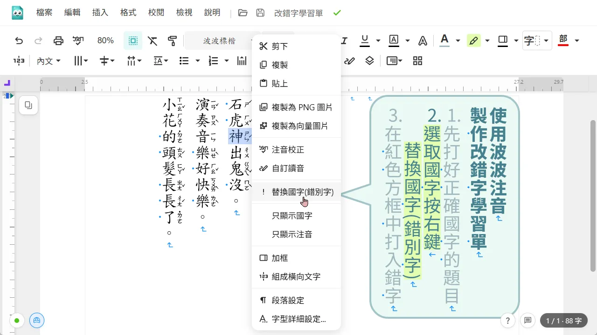Click the save disk icon

tap(261, 13)
